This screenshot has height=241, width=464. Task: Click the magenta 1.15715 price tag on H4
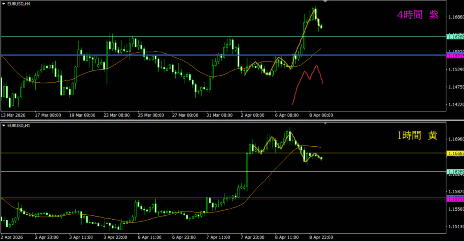pyautogui.click(x=454, y=56)
